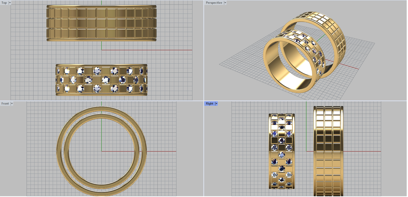Select the diamond-set band in Top view
The image size is (408, 197).
coord(101,80)
